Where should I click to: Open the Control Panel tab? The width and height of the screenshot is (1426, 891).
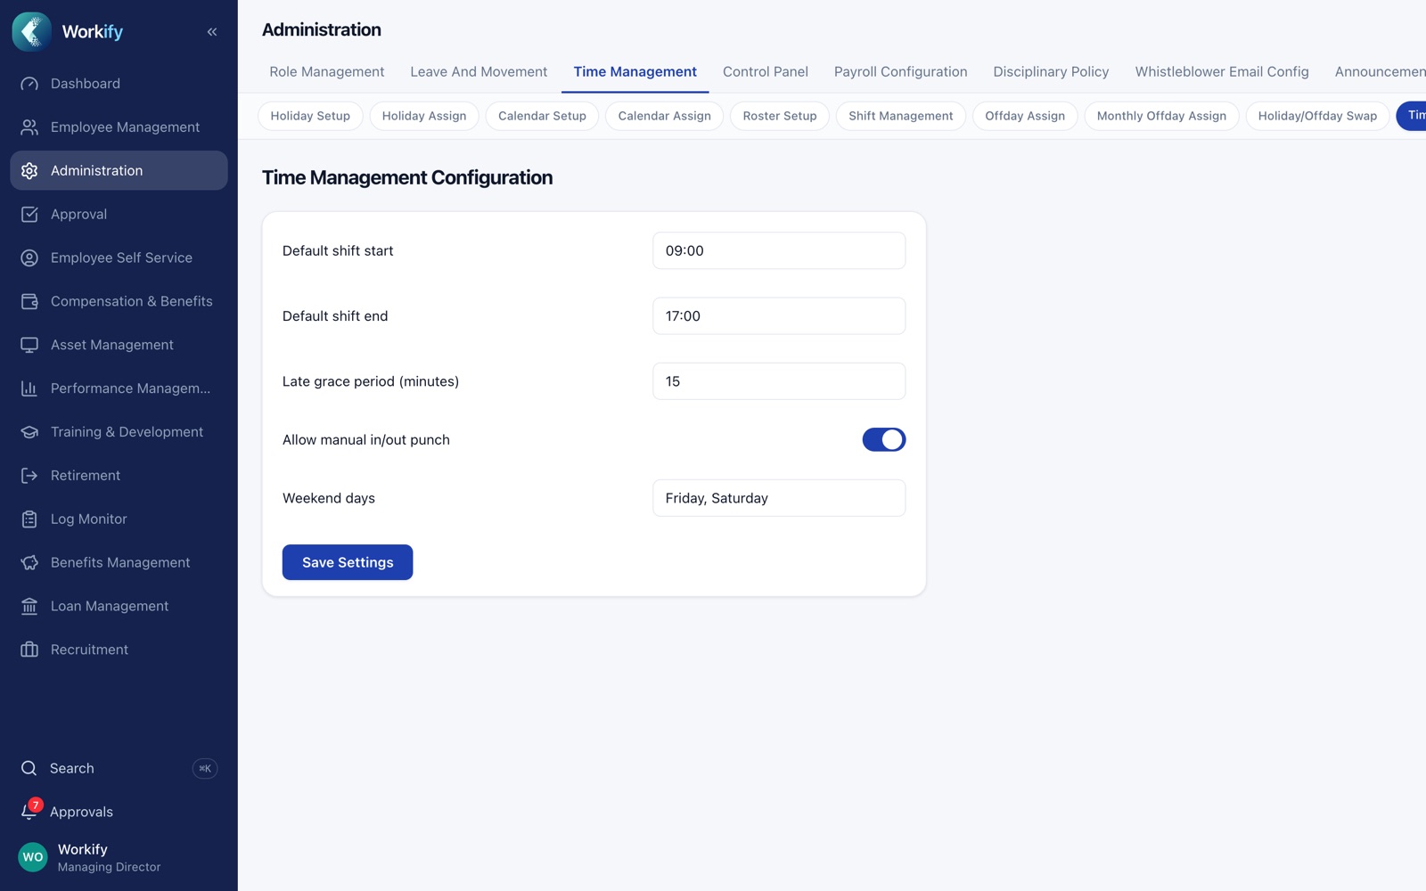click(x=766, y=72)
